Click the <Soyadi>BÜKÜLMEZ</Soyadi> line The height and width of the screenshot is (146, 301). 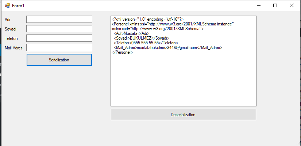[142, 38]
